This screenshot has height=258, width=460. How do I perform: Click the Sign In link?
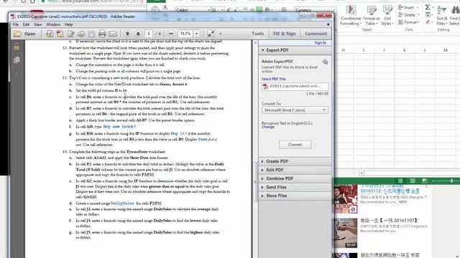click(320, 43)
